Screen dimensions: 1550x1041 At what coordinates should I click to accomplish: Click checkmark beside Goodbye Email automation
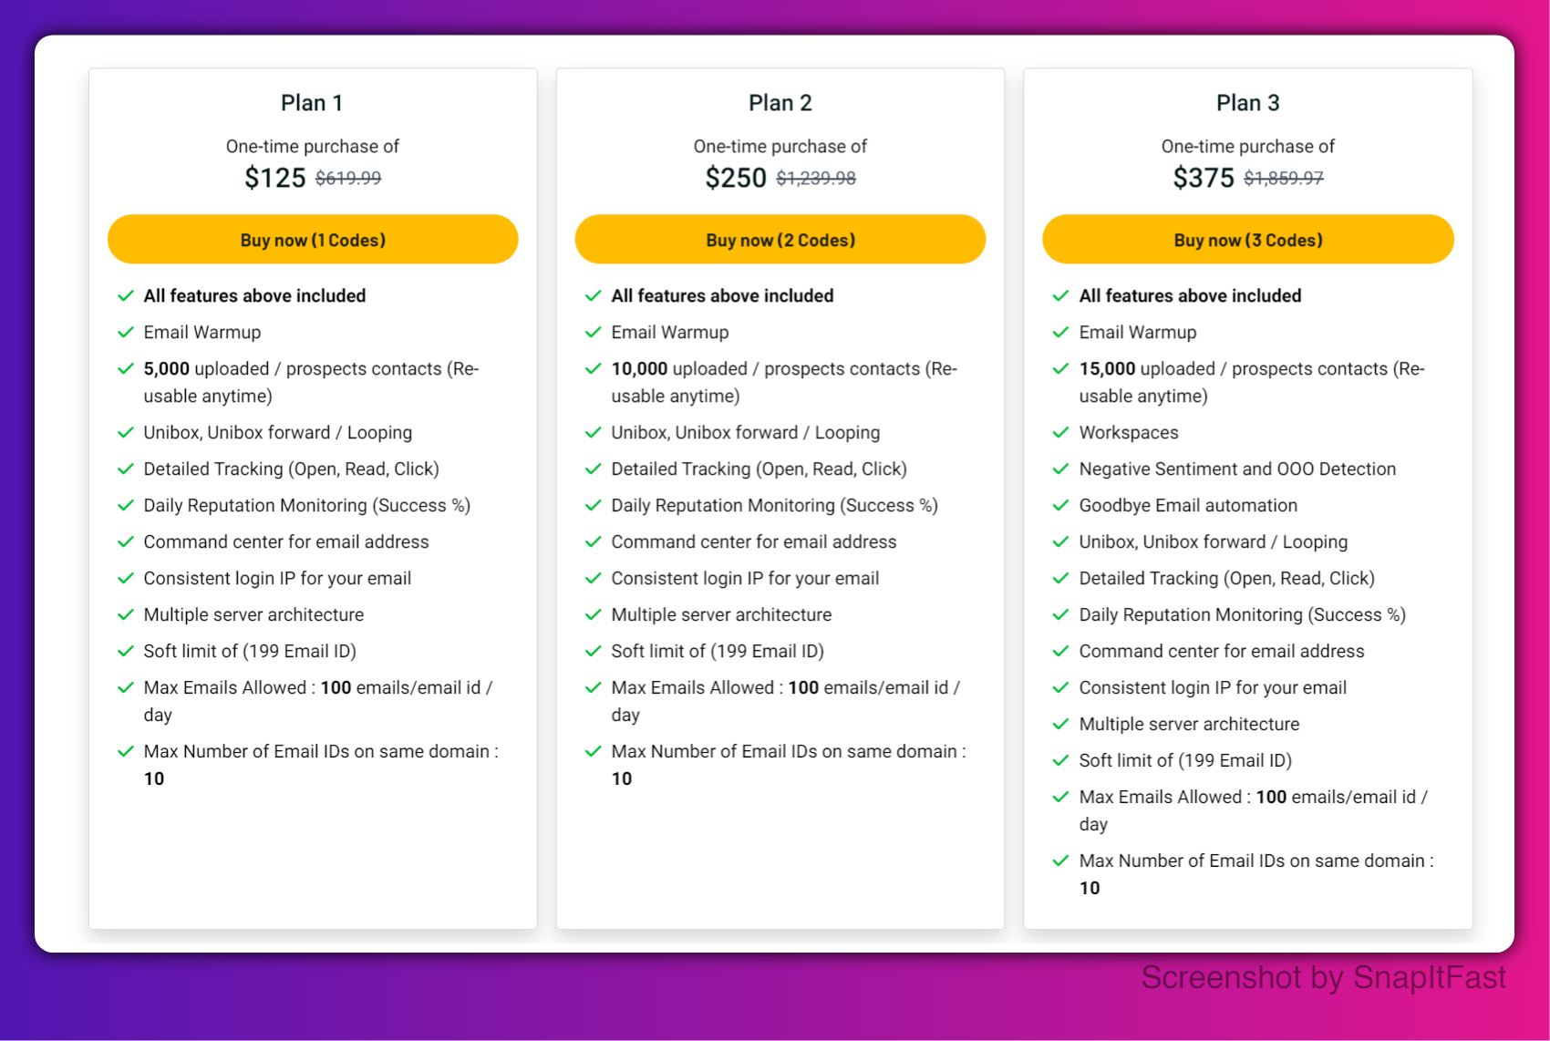1060,506
